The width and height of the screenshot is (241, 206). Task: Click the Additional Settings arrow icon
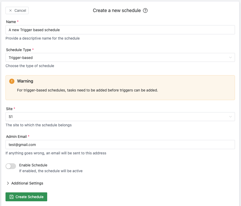click(8, 183)
